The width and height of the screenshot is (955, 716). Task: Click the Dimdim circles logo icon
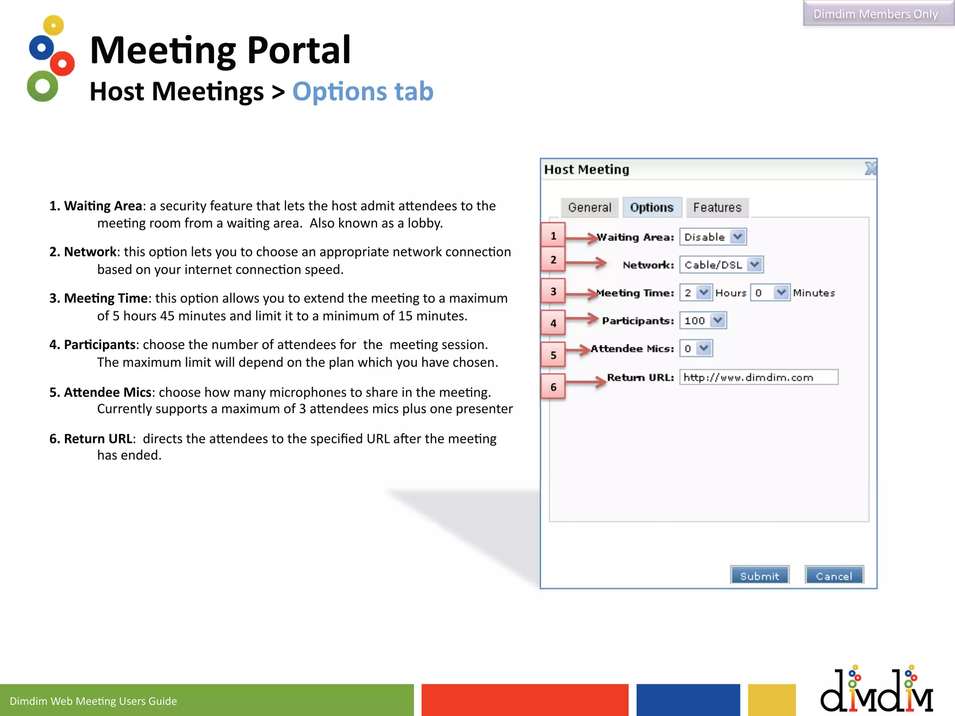(50, 59)
